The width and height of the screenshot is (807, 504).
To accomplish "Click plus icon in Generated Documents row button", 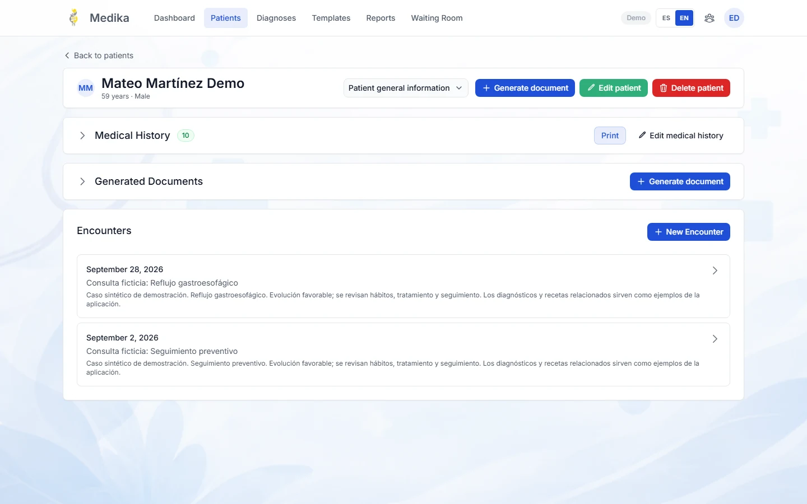I will coord(641,181).
